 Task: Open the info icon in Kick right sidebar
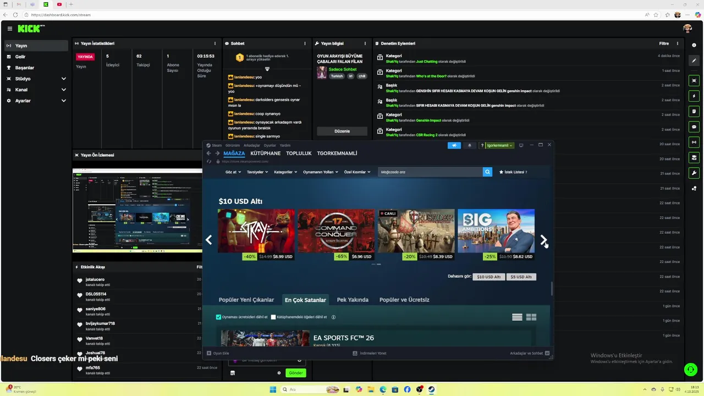[x=694, y=45]
